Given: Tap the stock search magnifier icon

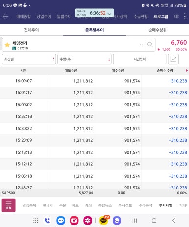Looking at the screenshot, I should coord(150,45).
